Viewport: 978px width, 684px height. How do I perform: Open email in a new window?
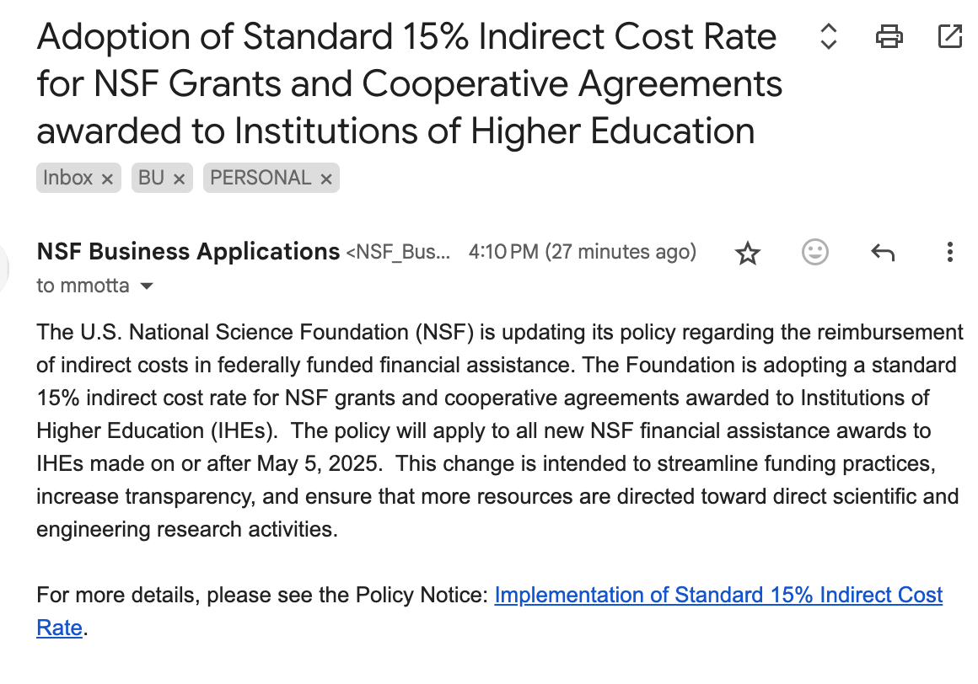click(x=950, y=36)
